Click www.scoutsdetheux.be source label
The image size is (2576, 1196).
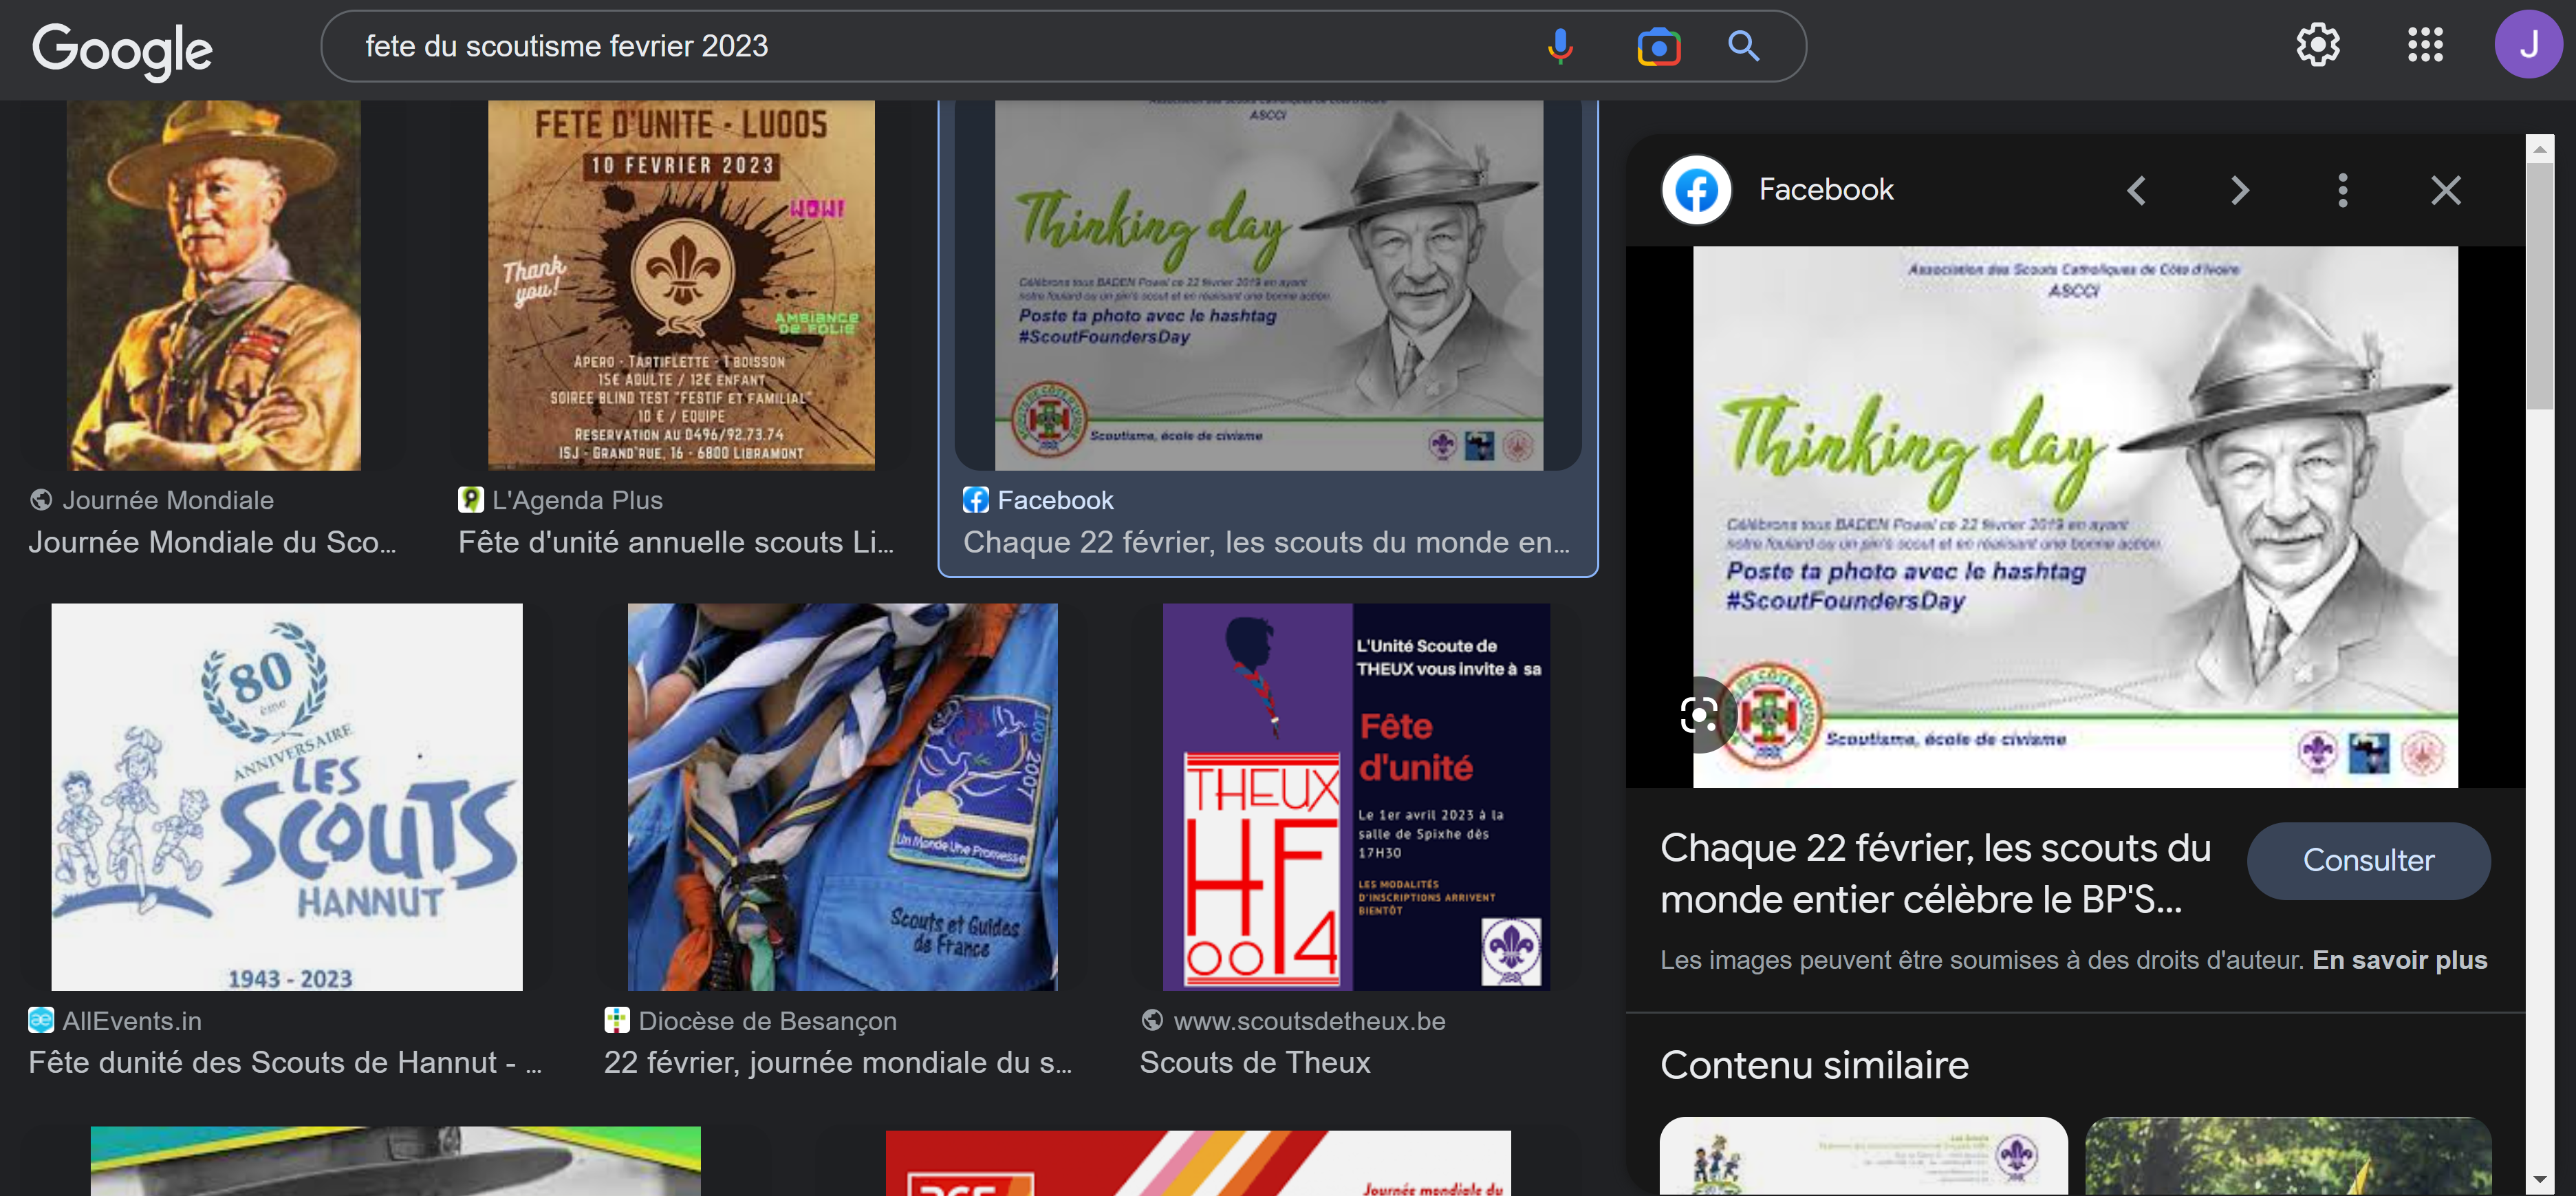point(1309,1021)
